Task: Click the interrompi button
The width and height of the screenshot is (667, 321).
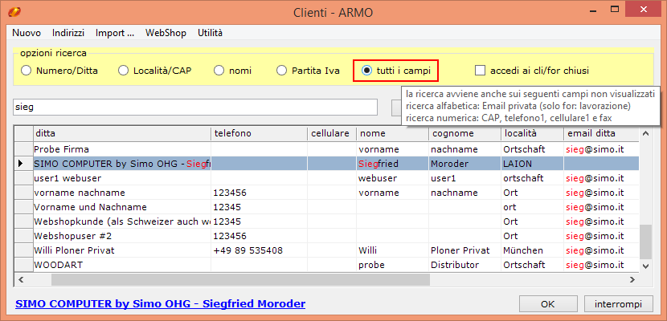Action: tap(617, 304)
